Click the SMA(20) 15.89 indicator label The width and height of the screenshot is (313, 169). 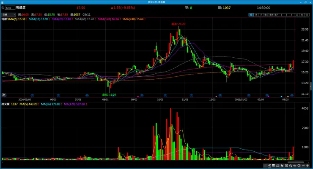click(x=61, y=19)
